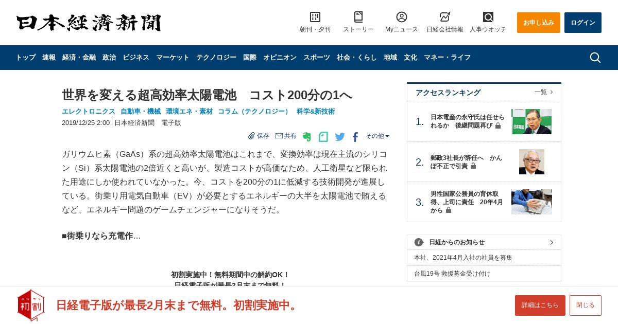Open the 文化 section
The height and width of the screenshot is (324, 618).
point(410,58)
